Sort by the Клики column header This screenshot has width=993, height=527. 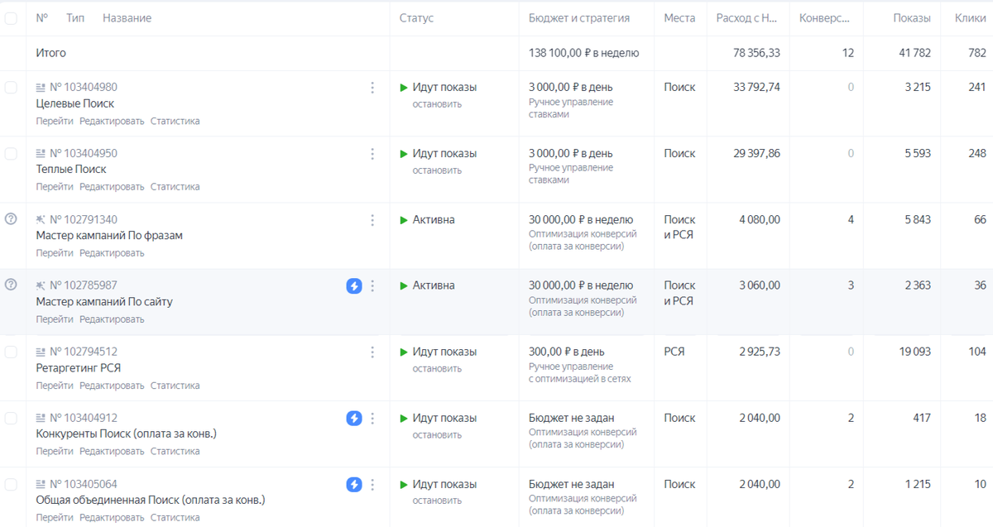[970, 18]
